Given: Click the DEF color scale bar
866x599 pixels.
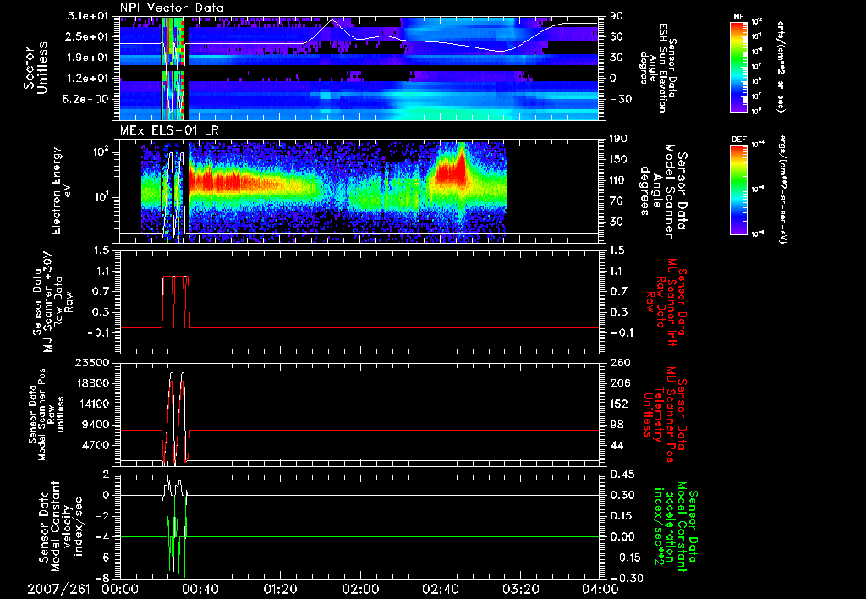Looking at the screenshot, I should click(x=738, y=189).
